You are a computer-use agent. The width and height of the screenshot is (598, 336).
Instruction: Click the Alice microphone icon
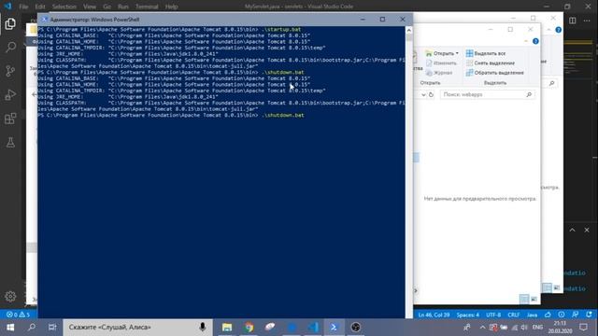tap(203, 328)
